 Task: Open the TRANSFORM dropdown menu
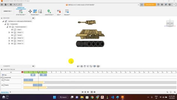click(x=35, y=15)
